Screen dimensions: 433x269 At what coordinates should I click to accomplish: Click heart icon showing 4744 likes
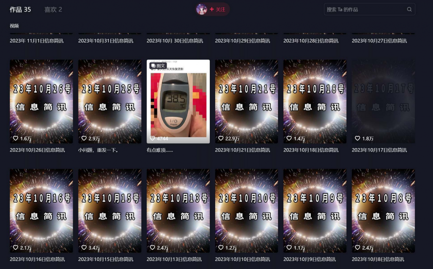pos(152,138)
